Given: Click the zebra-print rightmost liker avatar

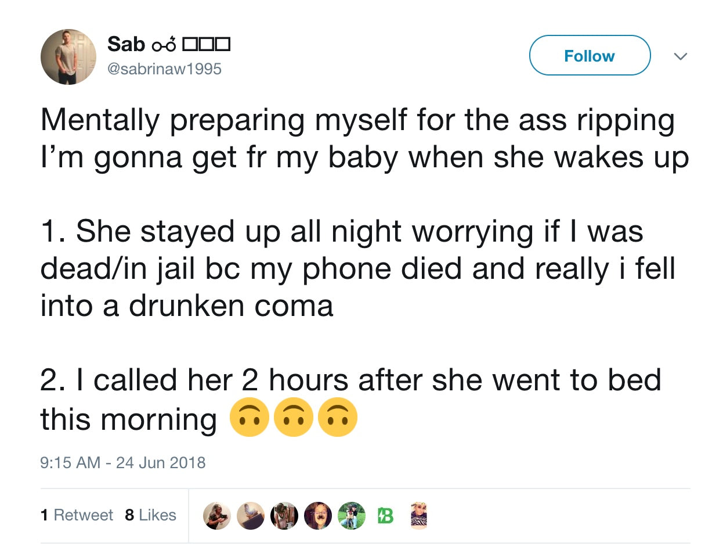Looking at the screenshot, I should point(419,515).
